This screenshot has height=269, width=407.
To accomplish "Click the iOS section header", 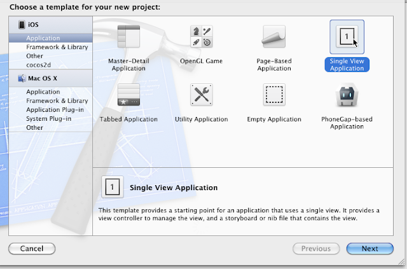I will coord(32,25).
